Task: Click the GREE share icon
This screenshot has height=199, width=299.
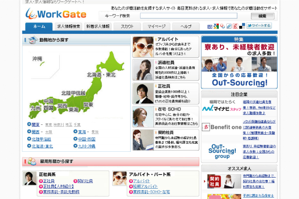Action: 235,26
